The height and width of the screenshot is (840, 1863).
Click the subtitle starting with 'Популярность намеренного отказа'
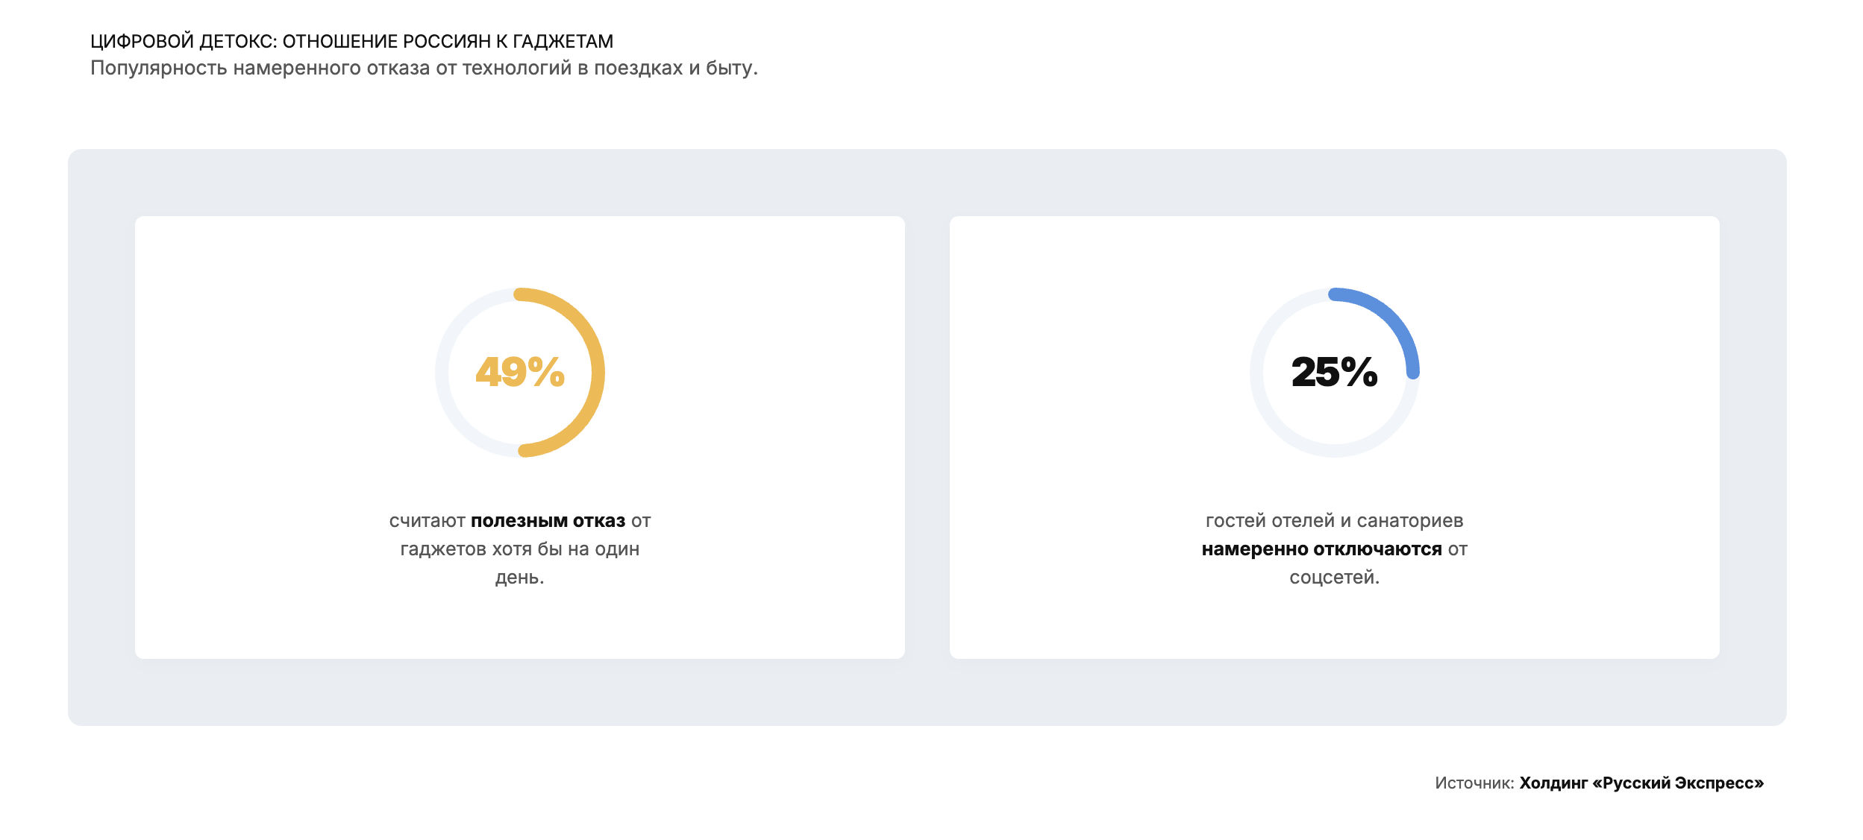424,68
